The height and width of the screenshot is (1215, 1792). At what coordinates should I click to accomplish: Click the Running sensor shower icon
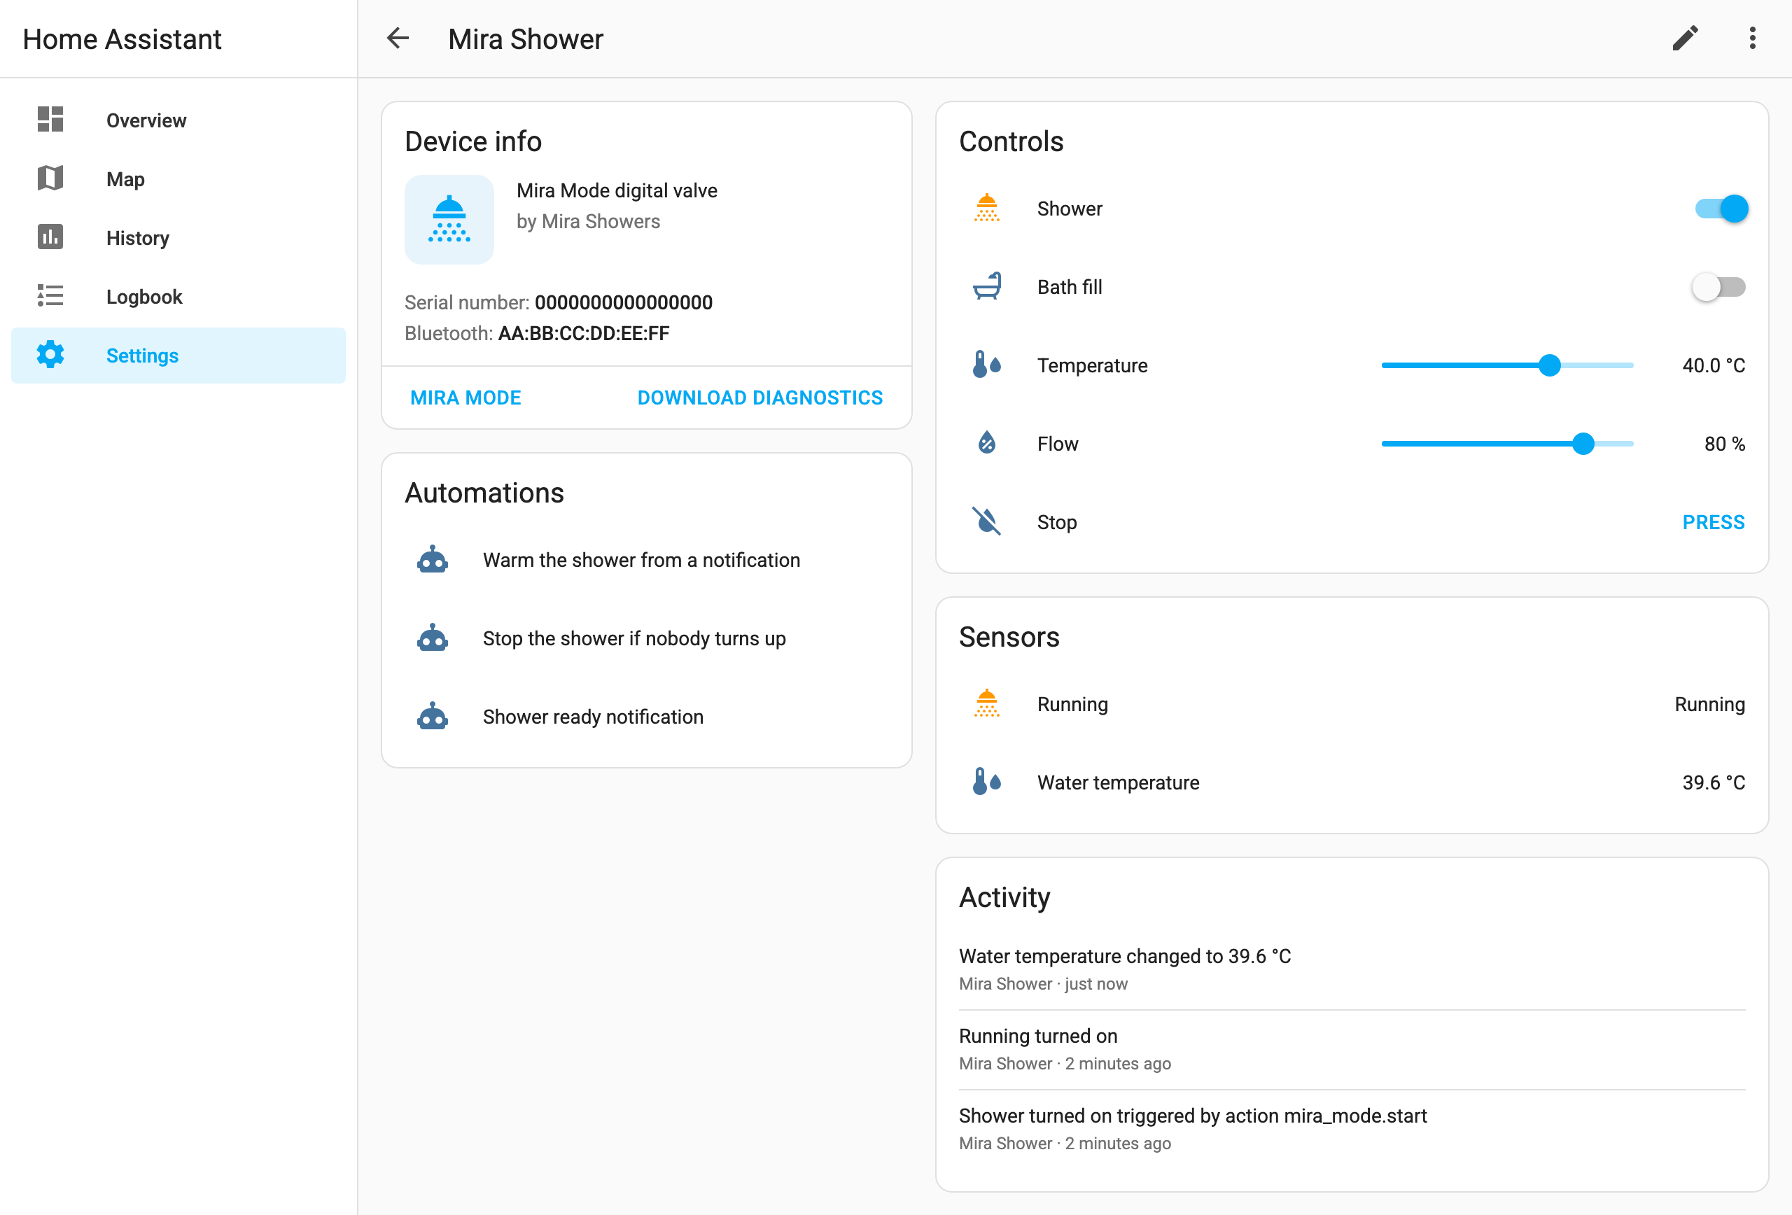986,704
